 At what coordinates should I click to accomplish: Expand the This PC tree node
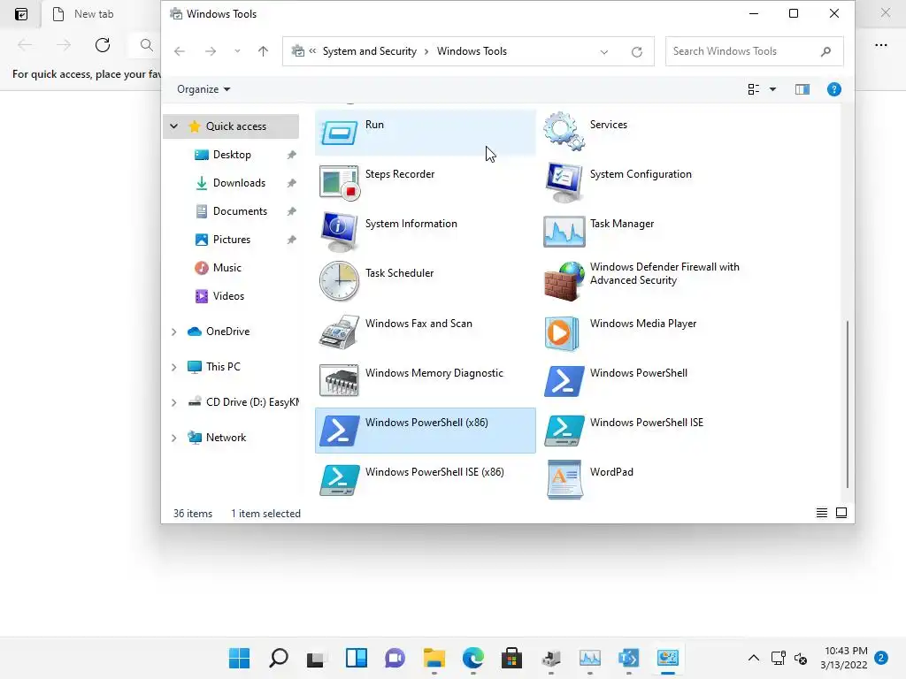click(x=174, y=367)
